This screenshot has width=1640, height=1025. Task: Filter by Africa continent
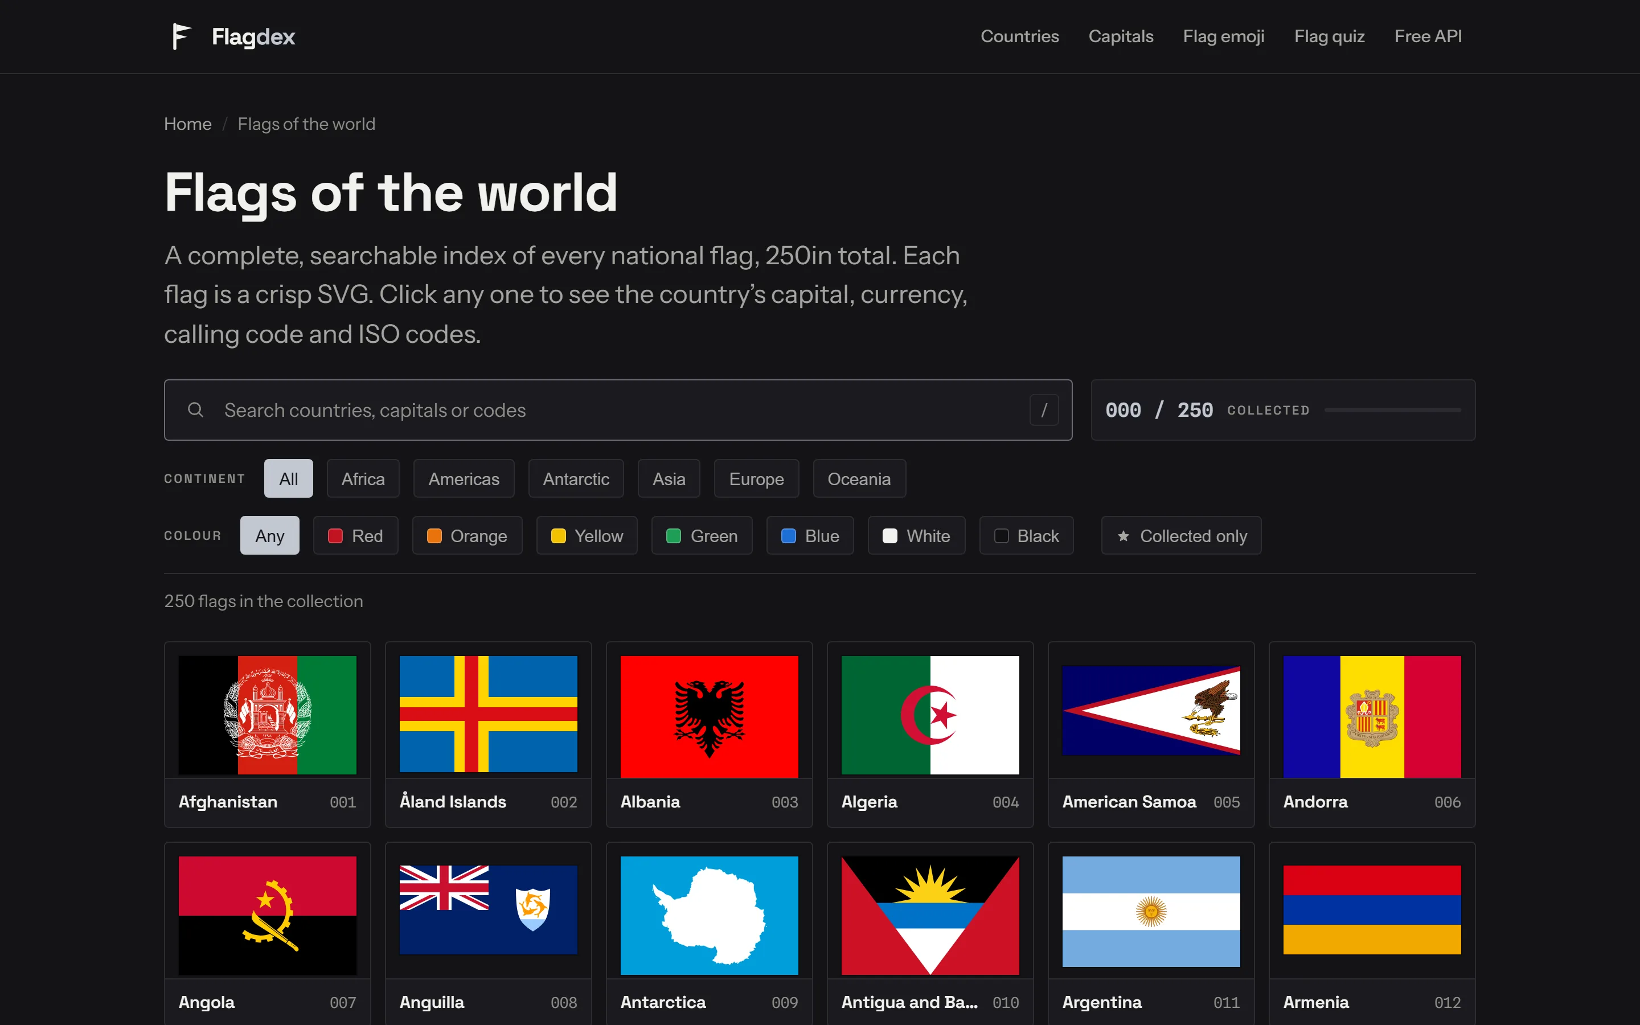coord(363,478)
